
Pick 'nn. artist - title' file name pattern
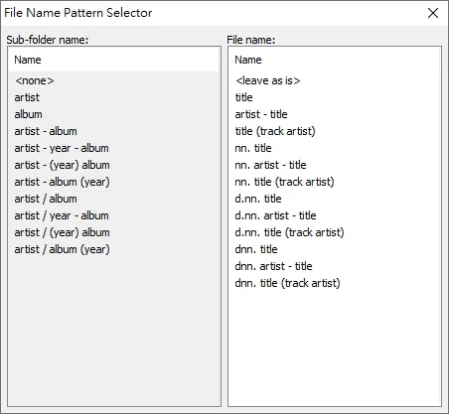pos(270,165)
